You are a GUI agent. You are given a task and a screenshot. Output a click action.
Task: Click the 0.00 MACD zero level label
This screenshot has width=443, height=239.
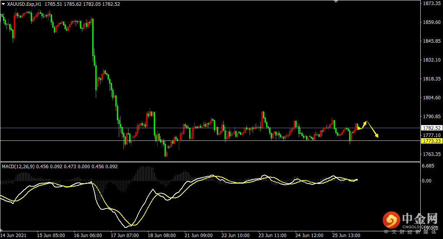(x=427, y=181)
